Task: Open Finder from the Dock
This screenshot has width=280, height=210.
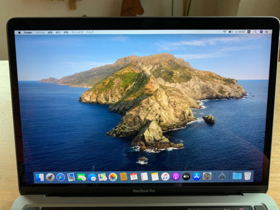Action: [39, 177]
